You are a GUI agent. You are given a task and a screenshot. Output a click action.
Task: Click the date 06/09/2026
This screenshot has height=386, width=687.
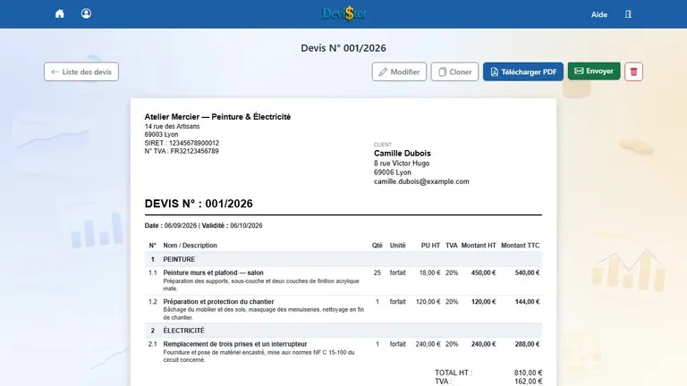(181, 226)
